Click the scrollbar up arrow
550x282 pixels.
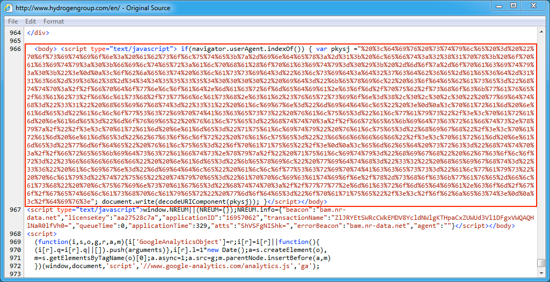541,32
